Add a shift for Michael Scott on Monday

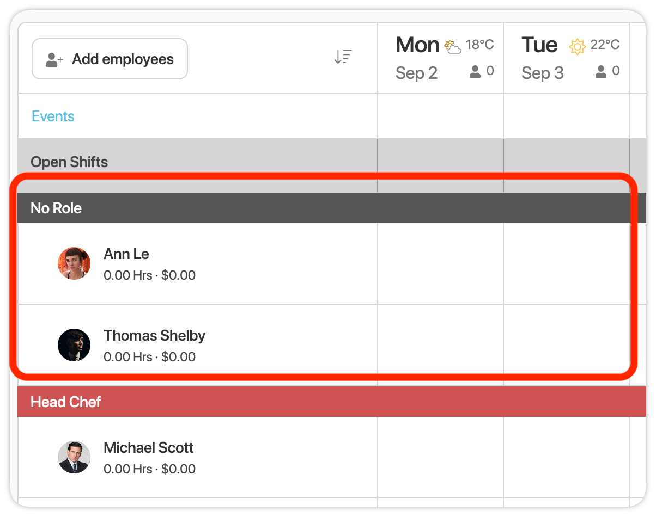[x=441, y=457]
